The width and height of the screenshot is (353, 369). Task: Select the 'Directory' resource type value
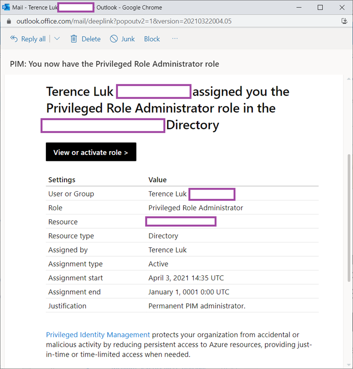[x=163, y=236]
